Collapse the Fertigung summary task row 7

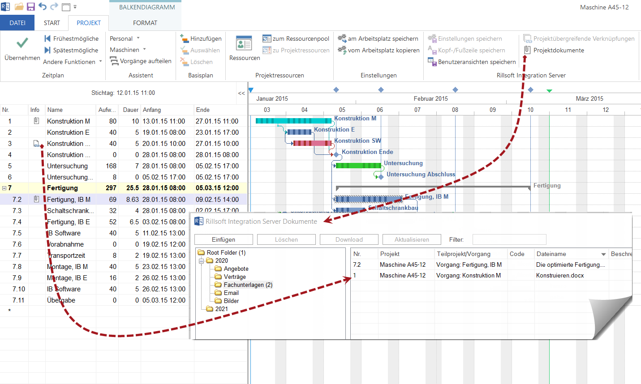coord(4,188)
